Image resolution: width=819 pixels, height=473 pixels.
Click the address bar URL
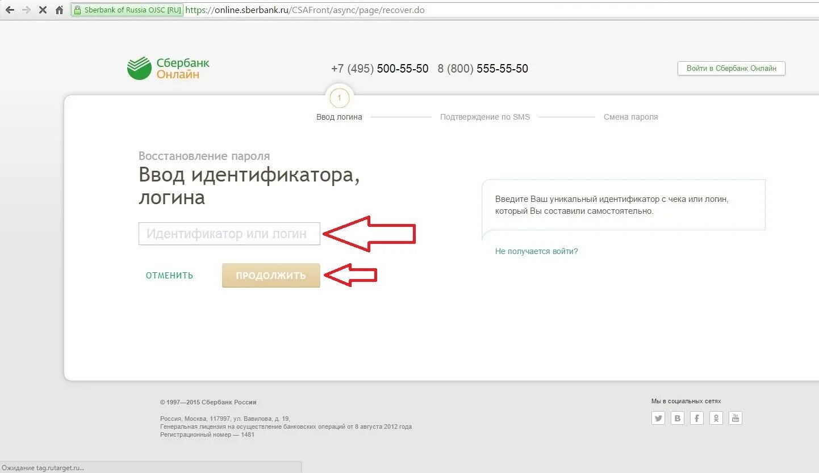point(305,10)
